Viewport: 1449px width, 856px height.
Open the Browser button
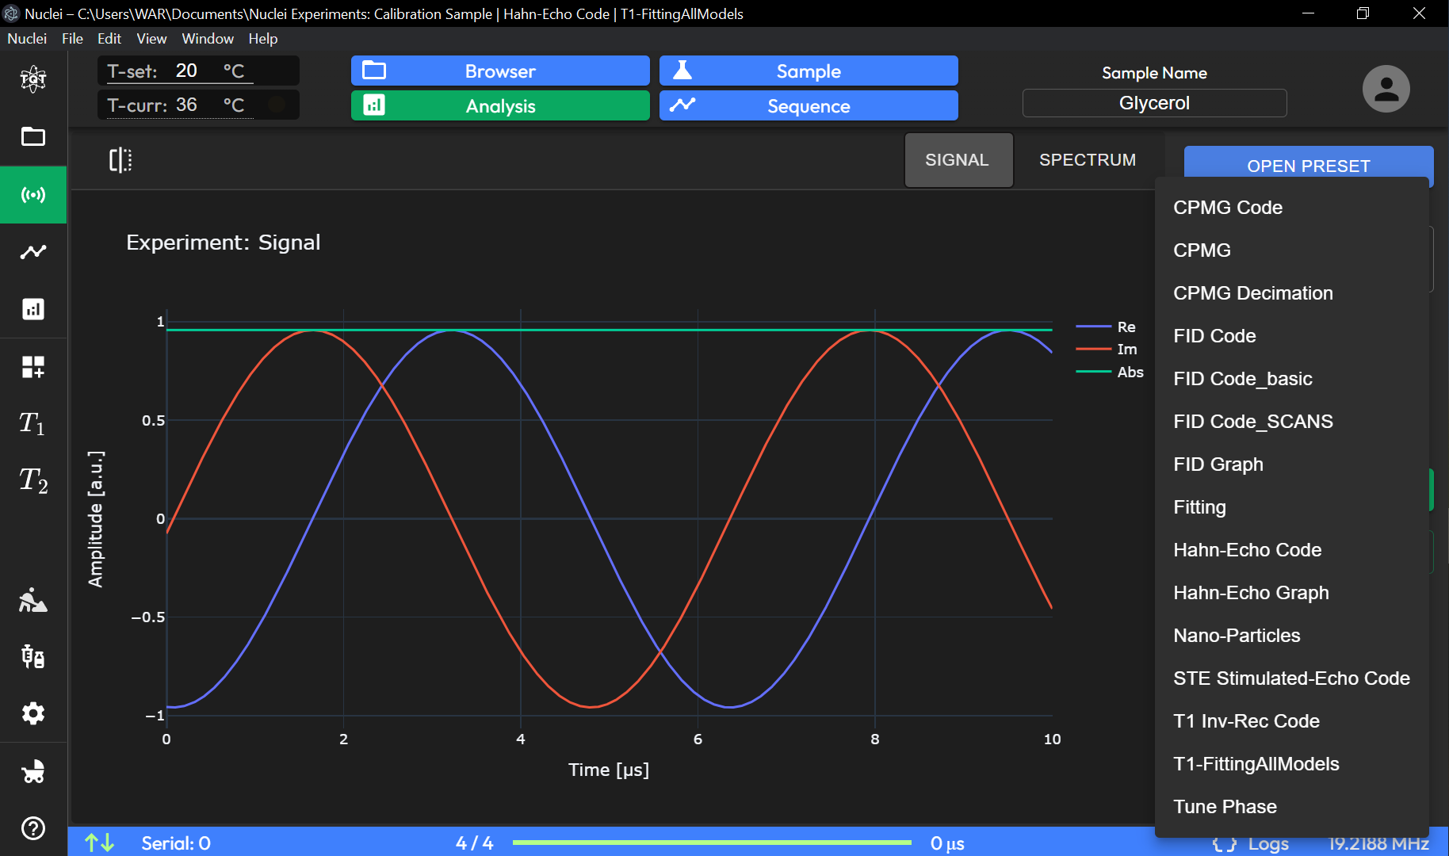pyautogui.click(x=500, y=71)
